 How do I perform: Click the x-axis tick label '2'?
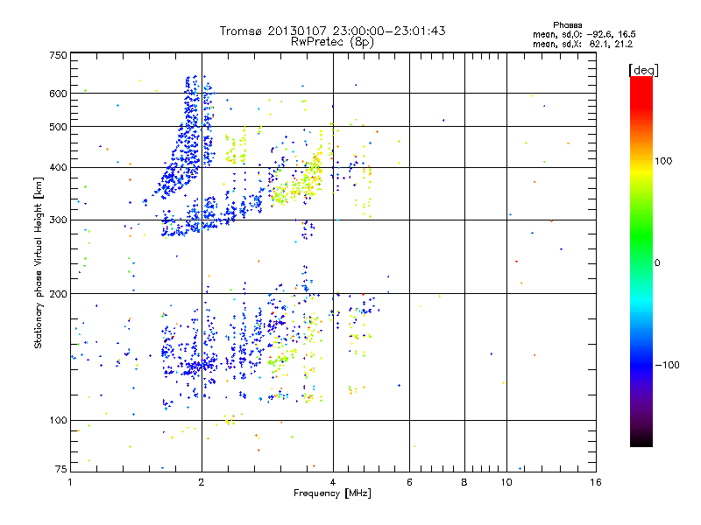[x=202, y=482]
